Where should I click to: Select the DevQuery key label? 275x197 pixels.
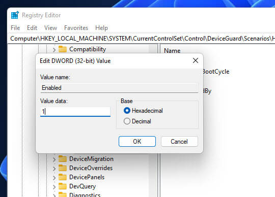(82, 186)
